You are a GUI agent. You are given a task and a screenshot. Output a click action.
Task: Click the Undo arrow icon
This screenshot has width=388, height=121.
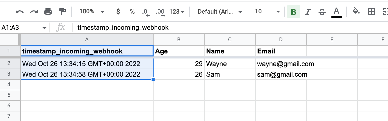coord(19,12)
